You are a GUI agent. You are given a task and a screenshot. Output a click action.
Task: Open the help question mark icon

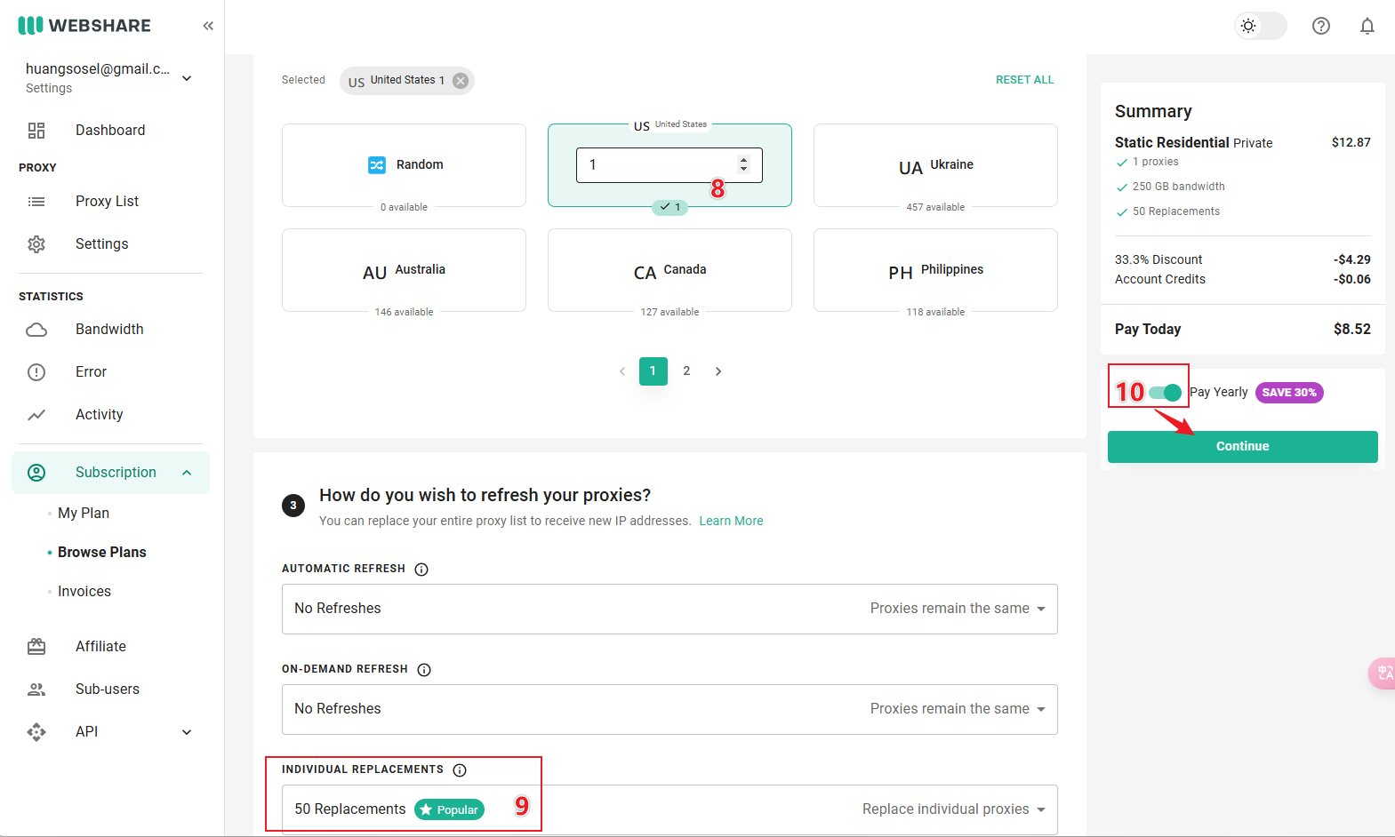point(1320,26)
